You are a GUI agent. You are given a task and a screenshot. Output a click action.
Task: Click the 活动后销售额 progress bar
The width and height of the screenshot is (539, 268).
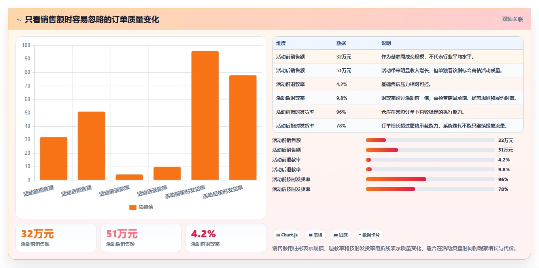(430, 150)
